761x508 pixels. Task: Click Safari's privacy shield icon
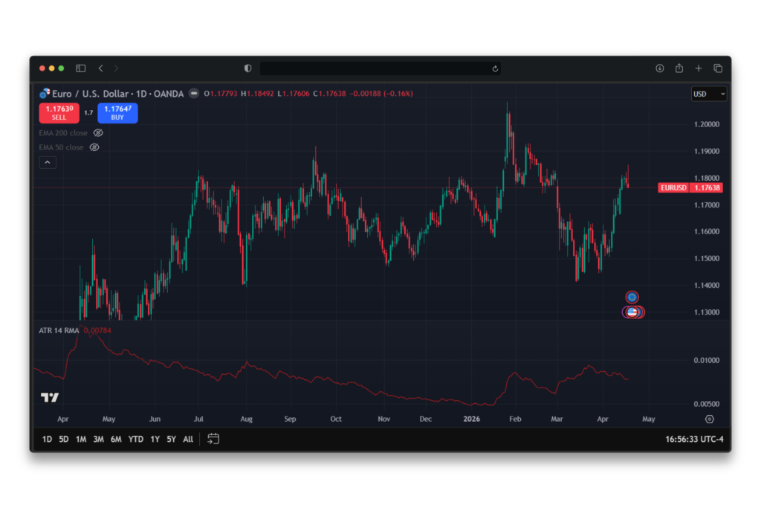point(247,68)
